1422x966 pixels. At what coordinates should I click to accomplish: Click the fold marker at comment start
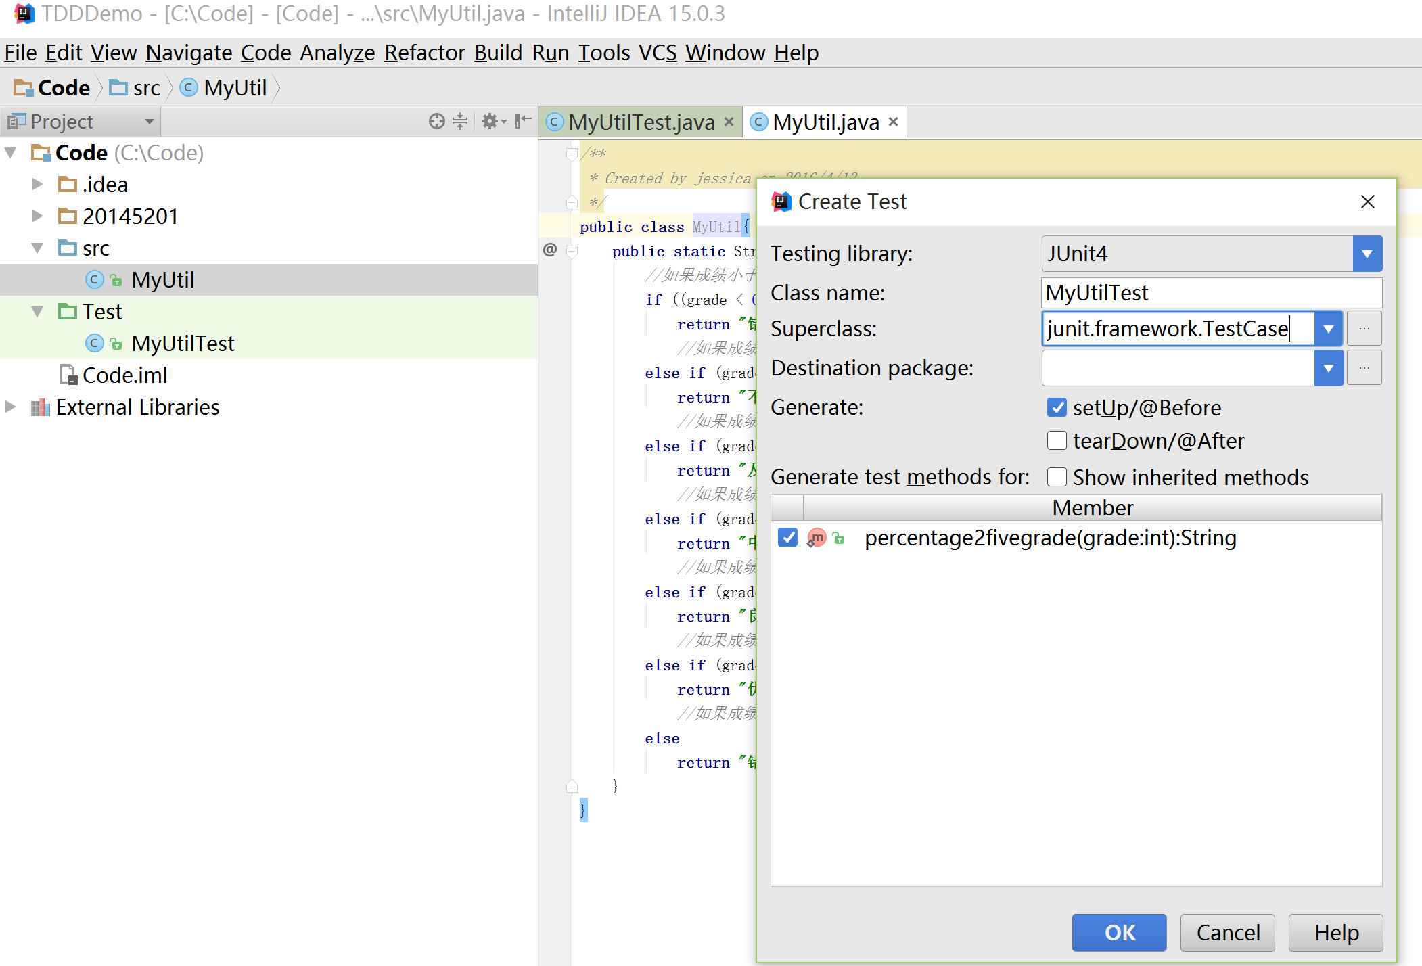pyautogui.click(x=572, y=154)
